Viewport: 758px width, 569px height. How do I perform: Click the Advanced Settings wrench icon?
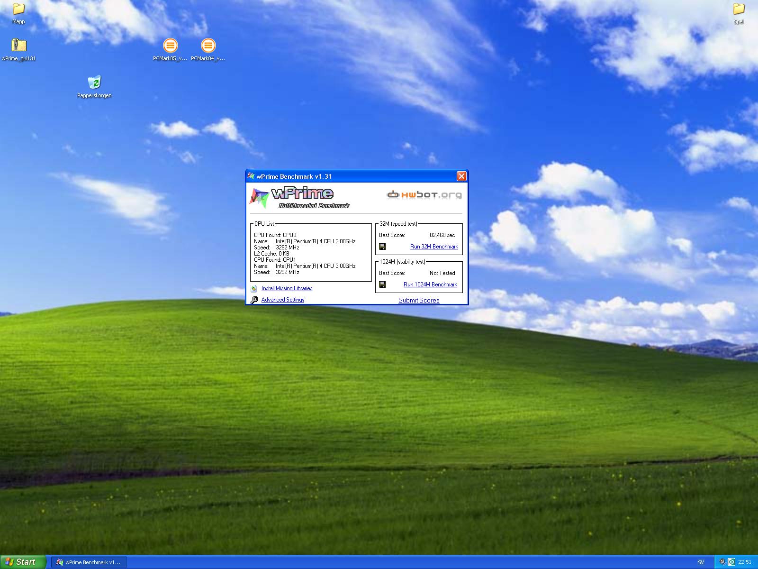coord(254,300)
